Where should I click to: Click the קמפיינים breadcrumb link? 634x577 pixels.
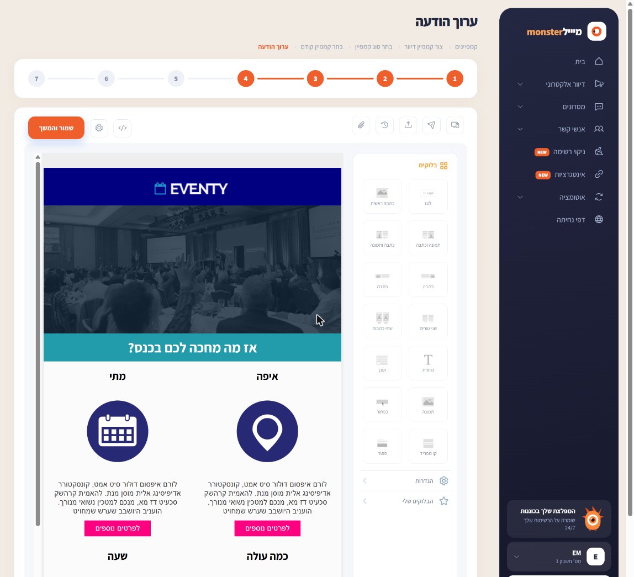click(x=466, y=47)
